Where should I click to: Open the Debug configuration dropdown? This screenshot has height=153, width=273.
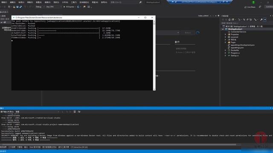click(x=40, y=7)
